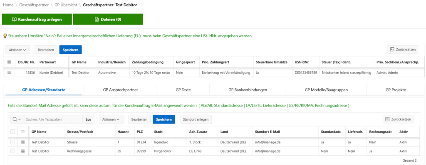The height and width of the screenshot is (165, 426).
Task: Select cell 'Bankeinzug mit Vorankündigung'
Action: point(226,73)
